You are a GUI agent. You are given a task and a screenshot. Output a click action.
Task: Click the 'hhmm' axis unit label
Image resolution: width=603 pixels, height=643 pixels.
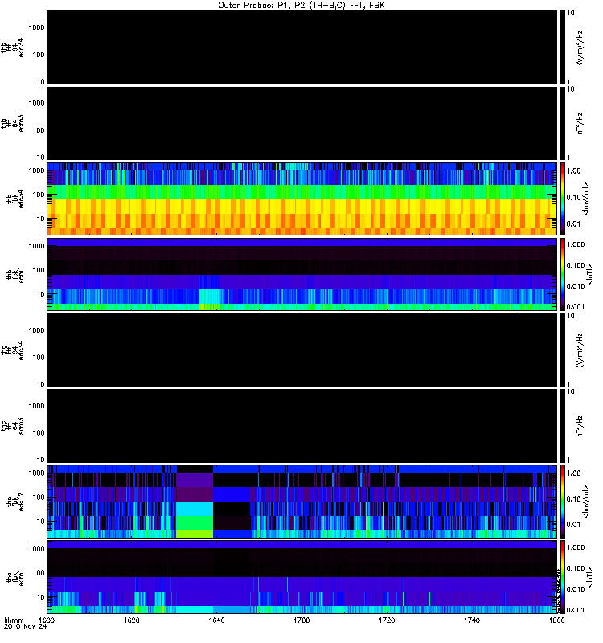[x=14, y=620]
